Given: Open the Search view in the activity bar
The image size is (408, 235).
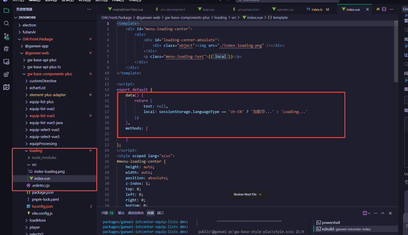Looking at the screenshot, I should pyautogui.click(x=6, y=23).
